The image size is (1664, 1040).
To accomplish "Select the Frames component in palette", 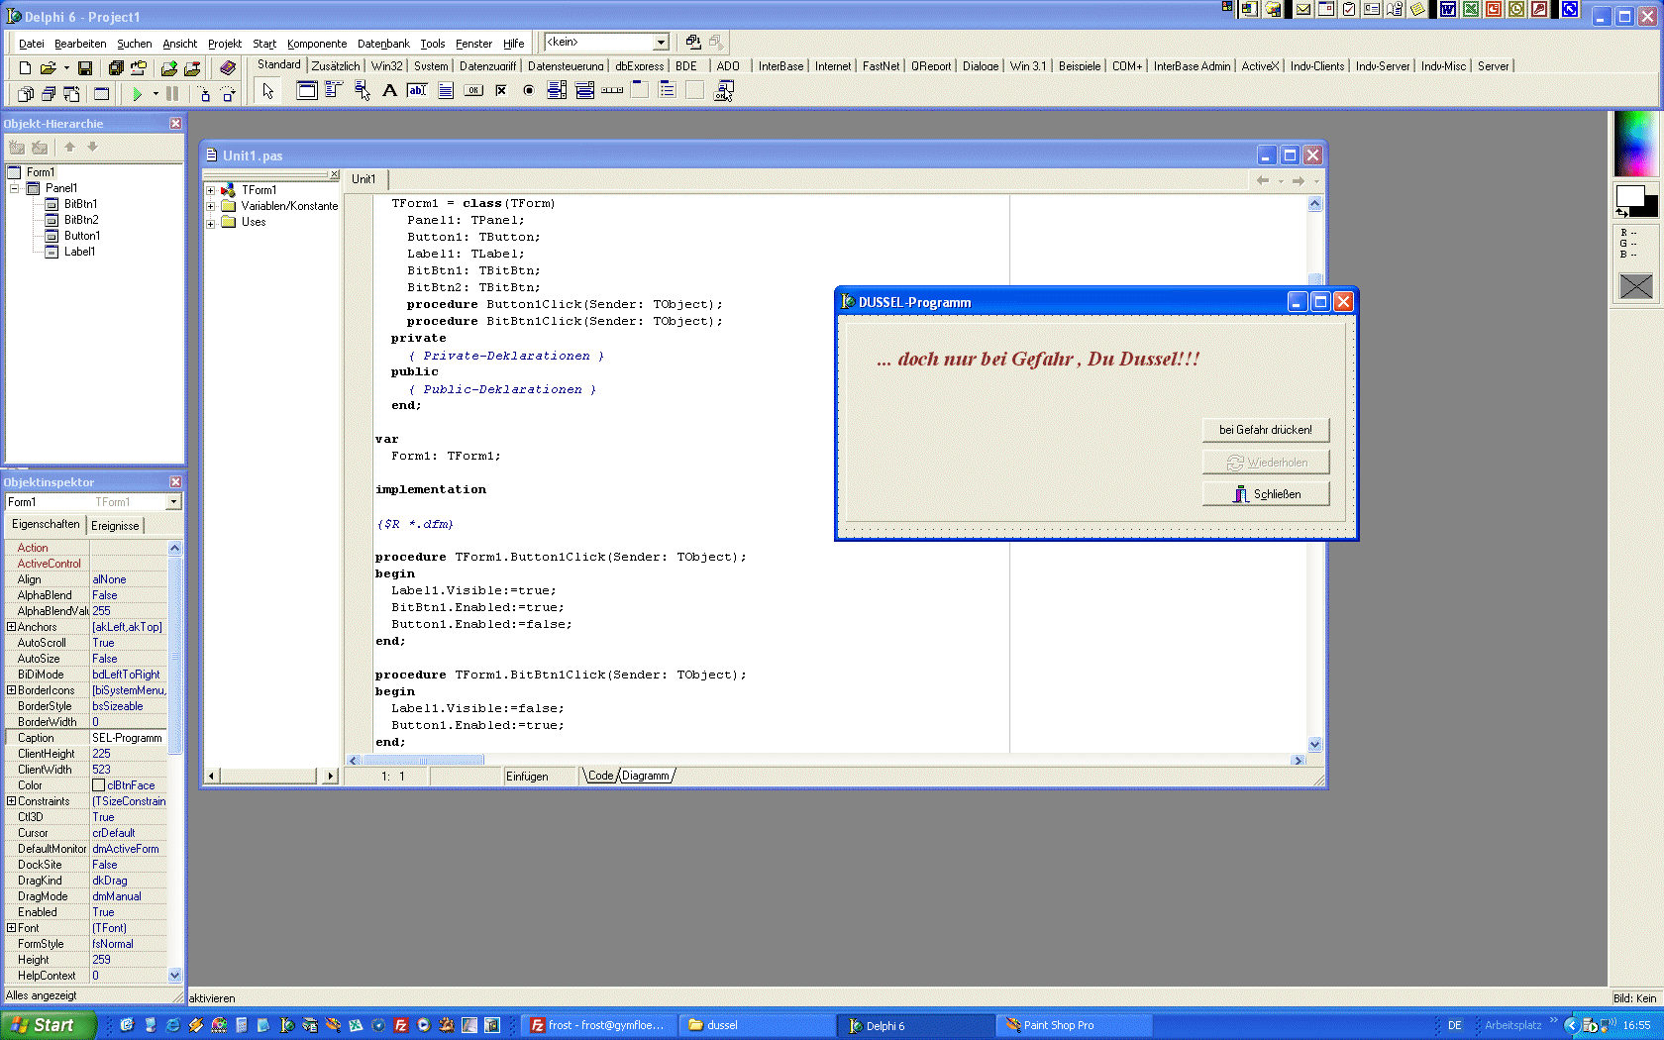I will pyautogui.click(x=307, y=91).
